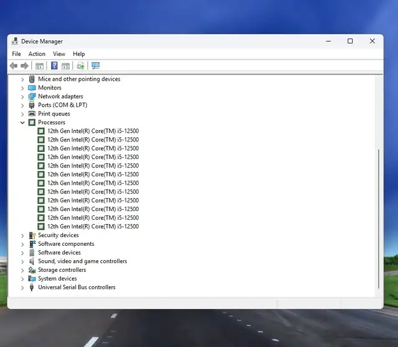Click the Storage controllers icon
This screenshot has width=398, height=347.
coord(32,270)
